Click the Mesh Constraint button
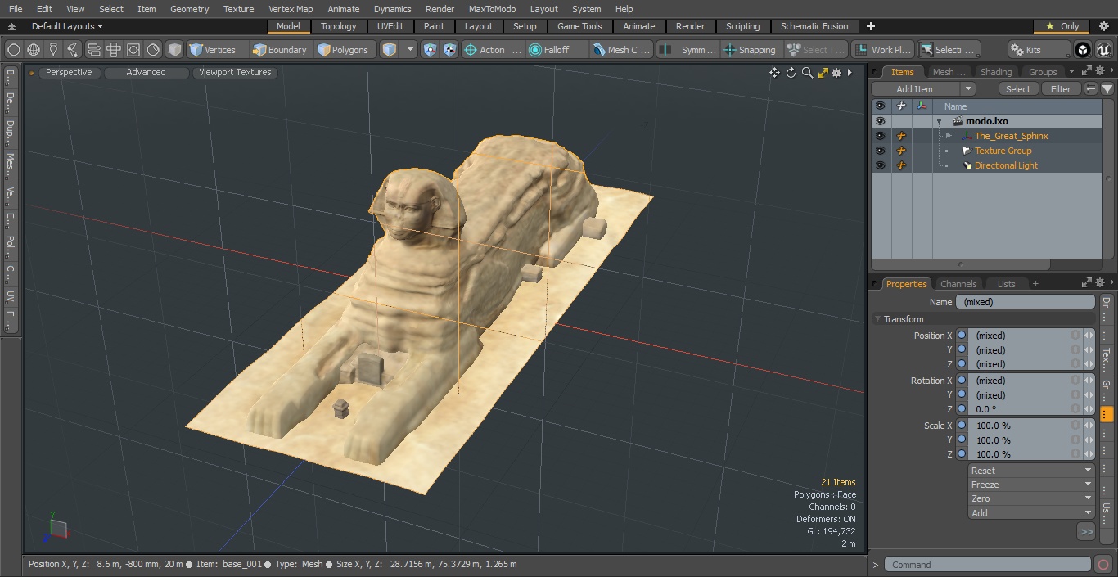 (622, 50)
